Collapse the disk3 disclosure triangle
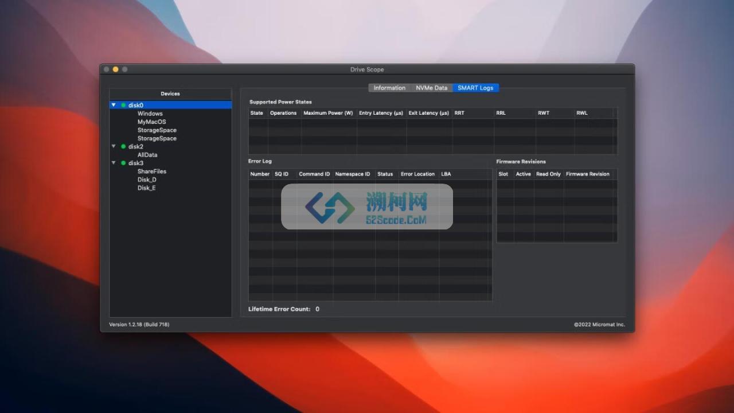This screenshot has width=734, height=413. tap(114, 163)
